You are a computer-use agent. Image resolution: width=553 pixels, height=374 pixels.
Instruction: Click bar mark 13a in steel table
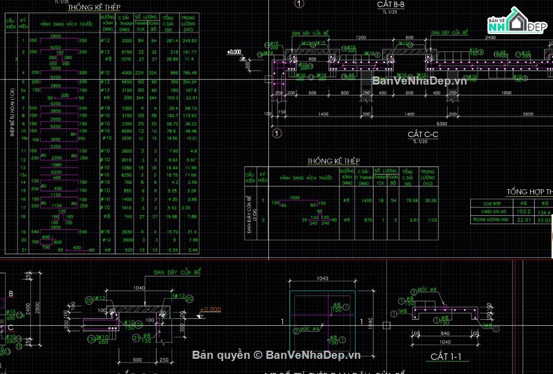point(23,175)
